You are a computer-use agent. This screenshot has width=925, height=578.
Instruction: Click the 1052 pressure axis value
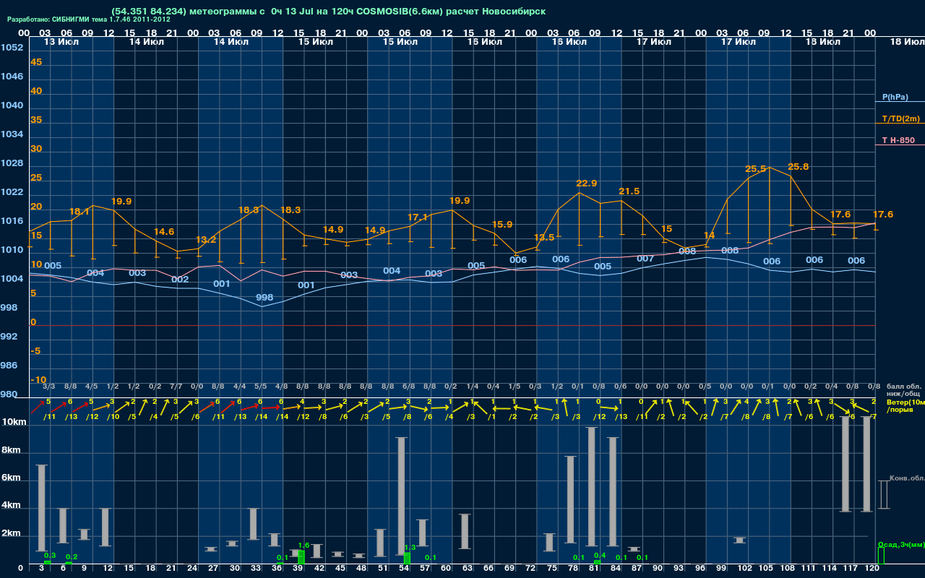point(12,48)
